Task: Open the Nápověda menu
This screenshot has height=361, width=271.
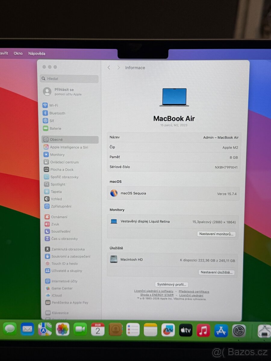Action: pyautogui.click(x=37, y=53)
